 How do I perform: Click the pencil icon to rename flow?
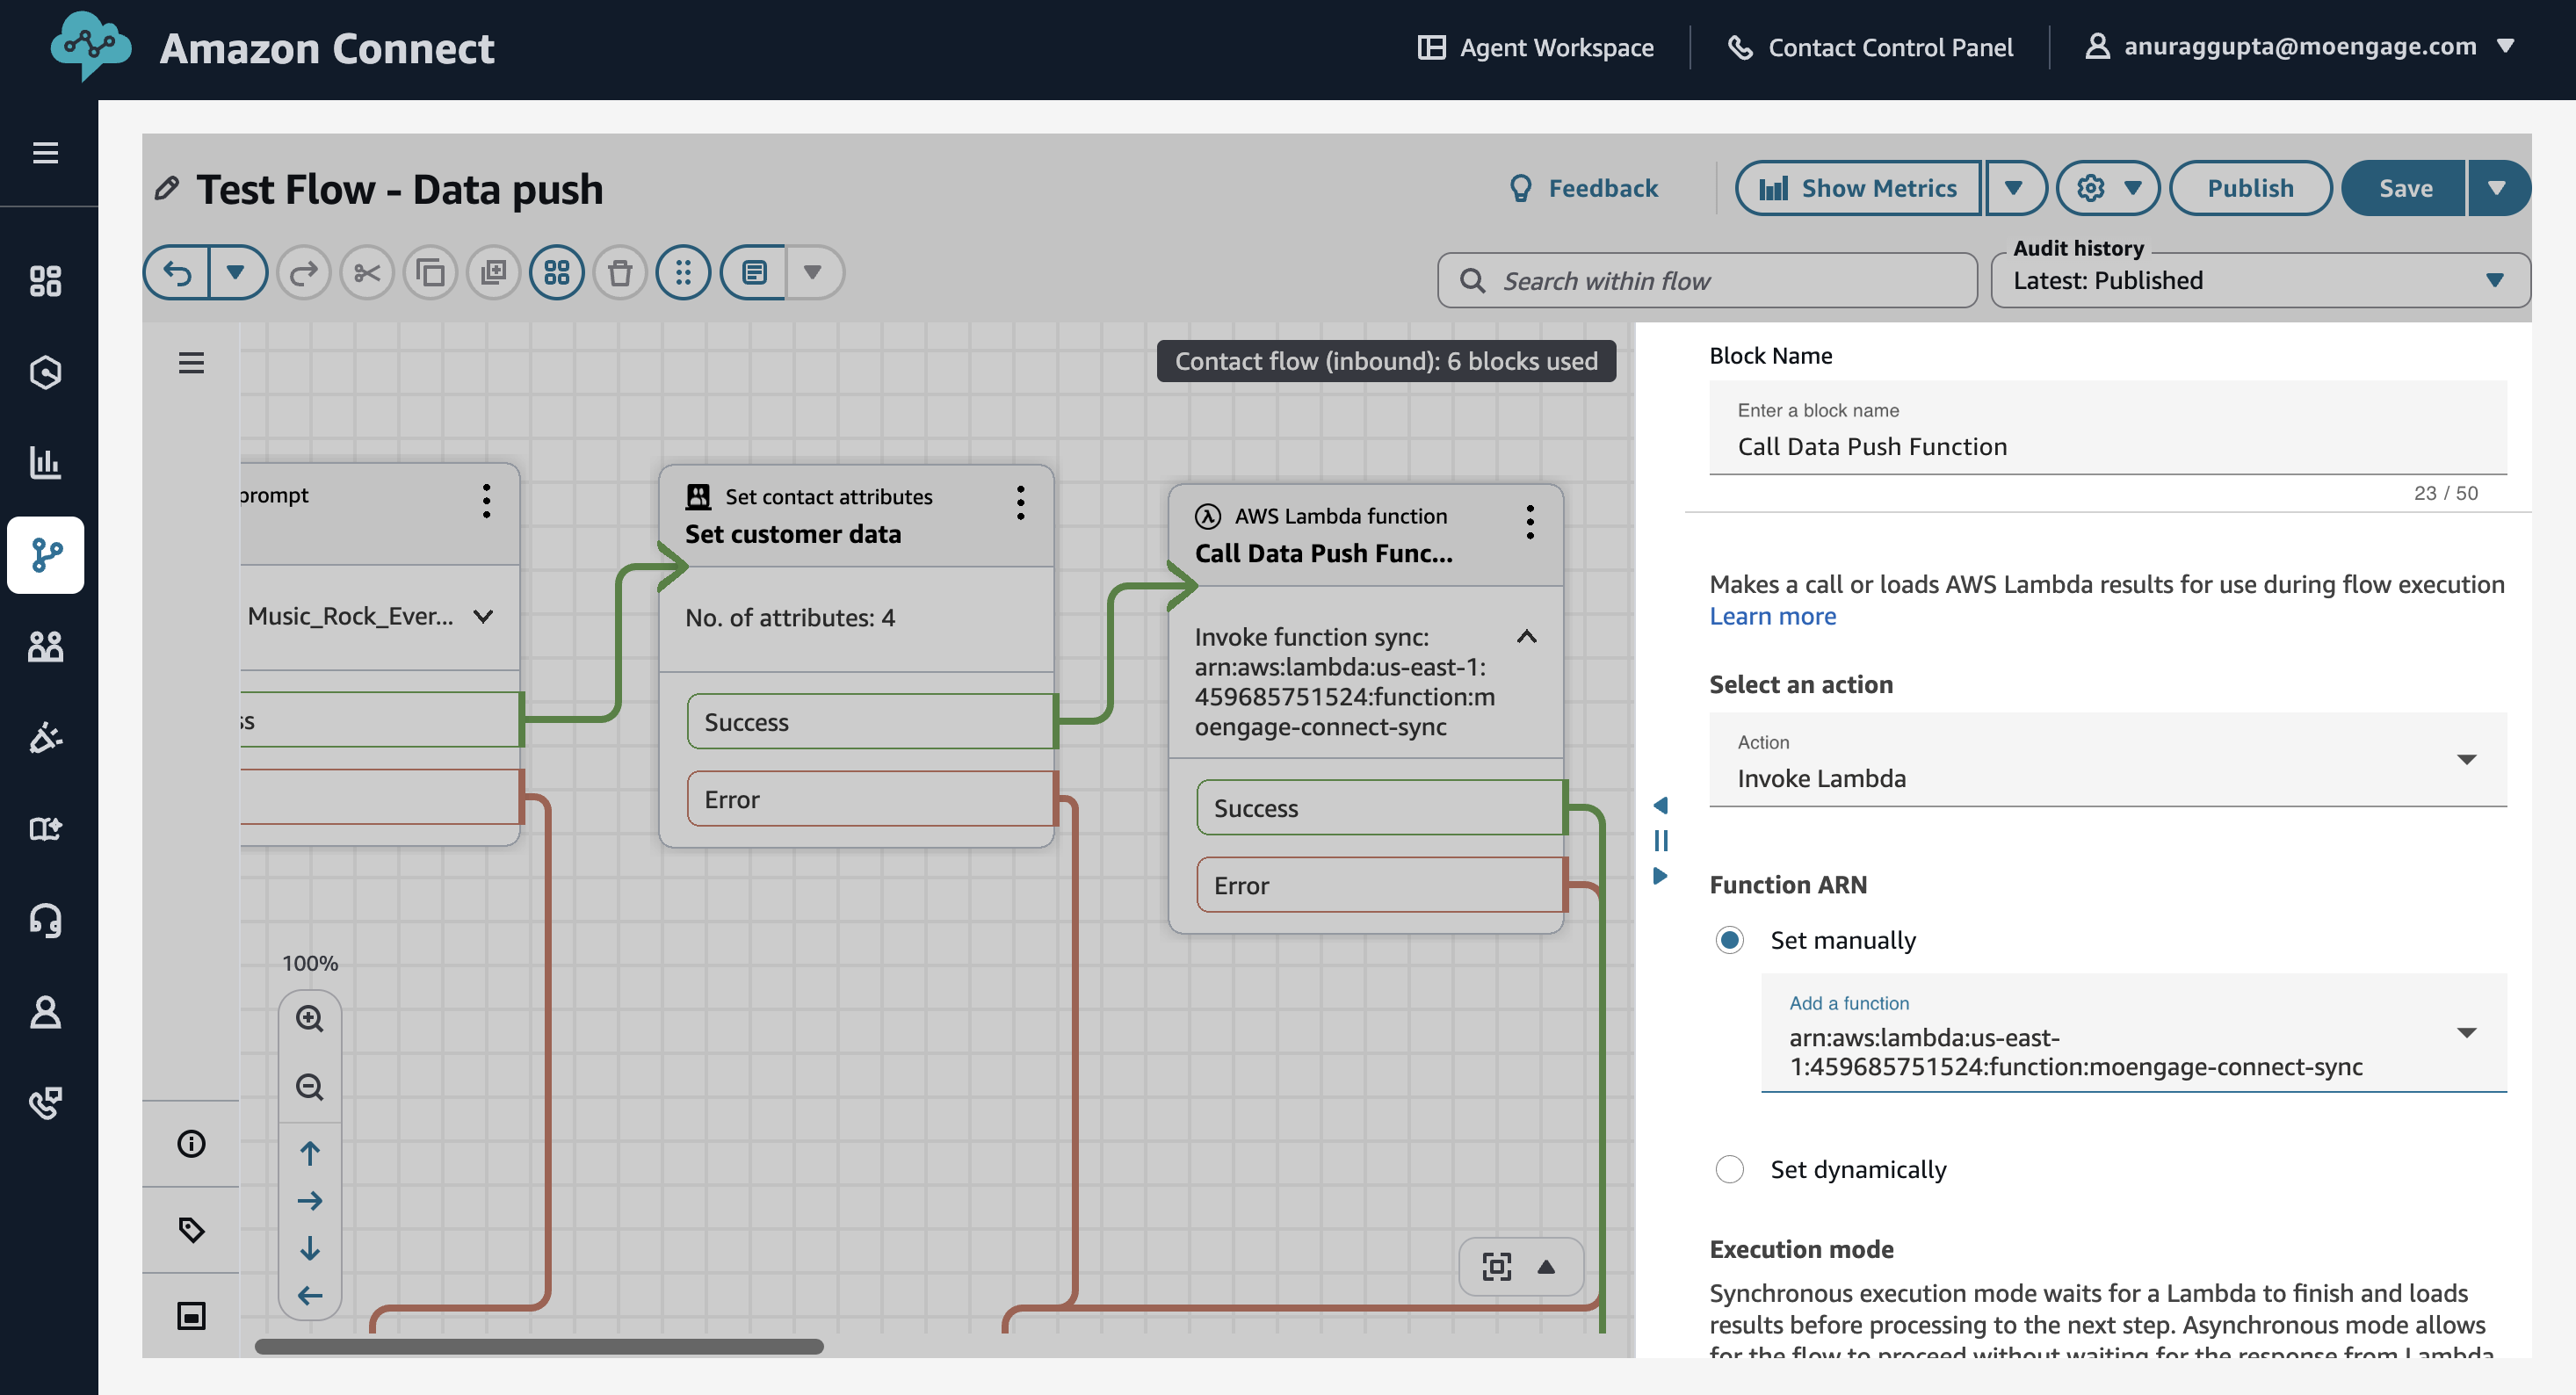[167, 188]
